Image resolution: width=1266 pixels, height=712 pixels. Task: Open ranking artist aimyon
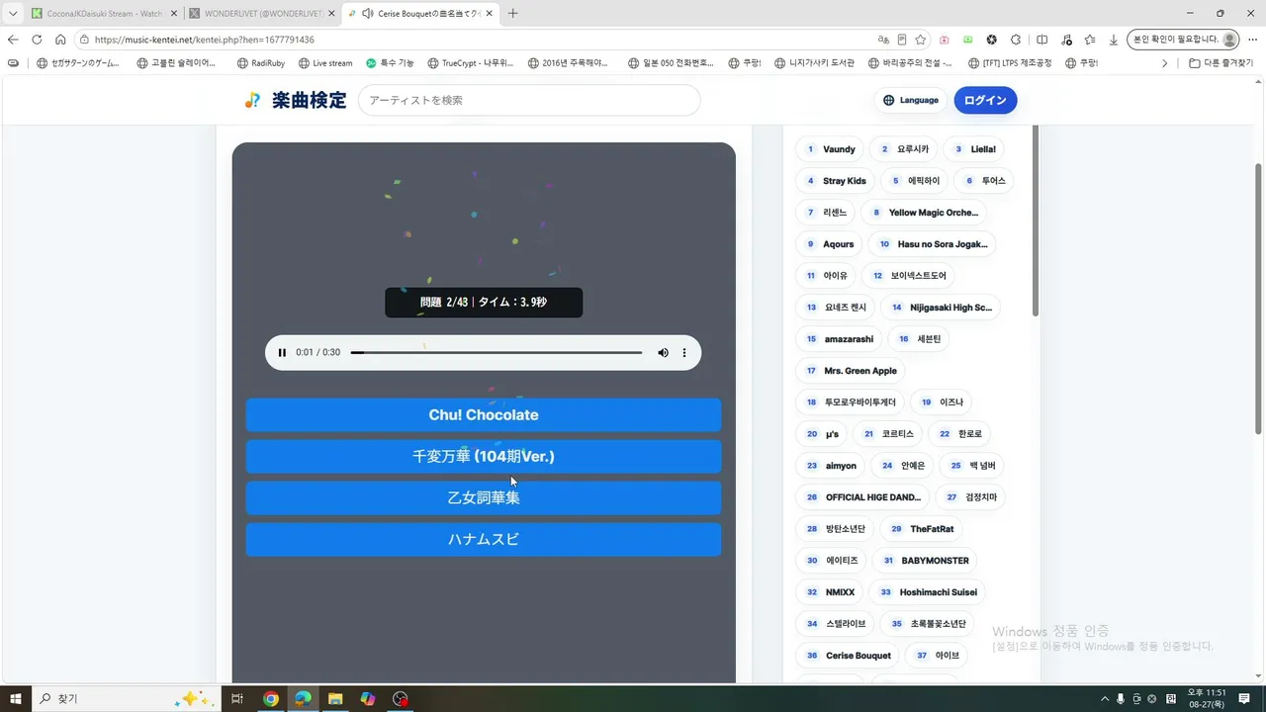[830, 466]
